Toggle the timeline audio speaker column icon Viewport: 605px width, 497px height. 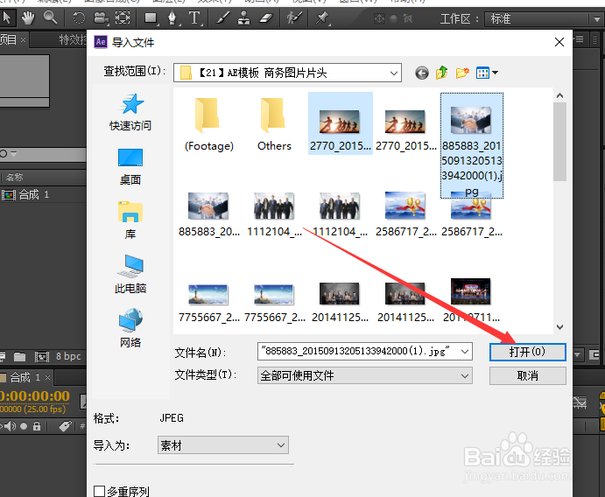click(11, 426)
